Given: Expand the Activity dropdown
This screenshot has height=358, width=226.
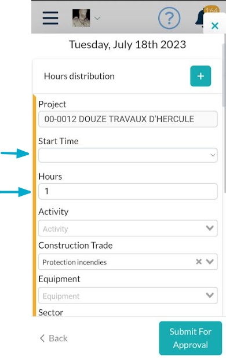Looking at the screenshot, I should pos(128,228).
